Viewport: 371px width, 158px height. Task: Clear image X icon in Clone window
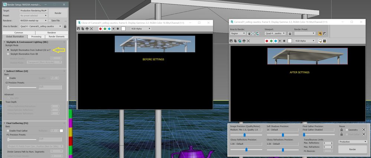coord(91,29)
